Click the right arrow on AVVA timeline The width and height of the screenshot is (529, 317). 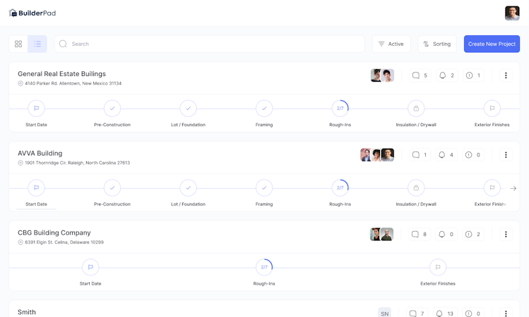pyautogui.click(x=513, y=189)
